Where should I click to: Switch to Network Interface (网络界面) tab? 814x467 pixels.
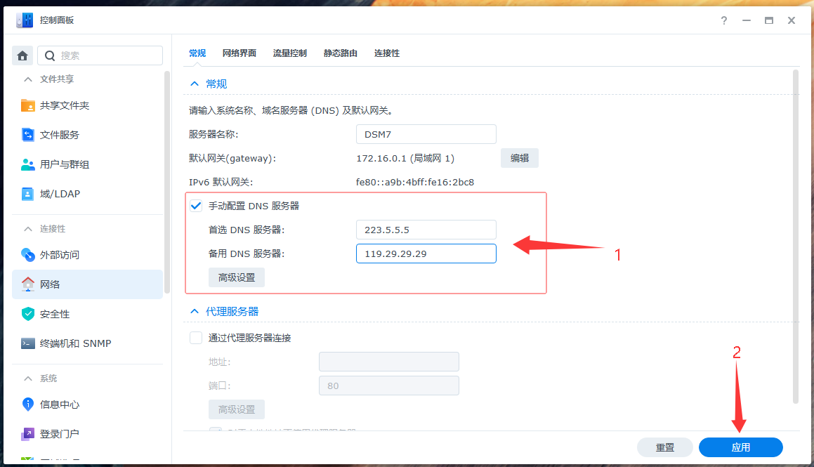239,53
